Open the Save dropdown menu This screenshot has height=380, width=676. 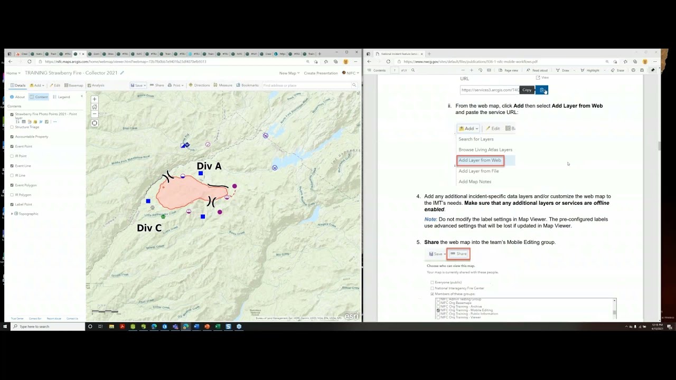138,85
